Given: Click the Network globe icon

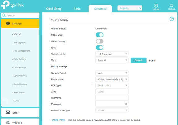Looking at the screenshot, I should 8,24.
